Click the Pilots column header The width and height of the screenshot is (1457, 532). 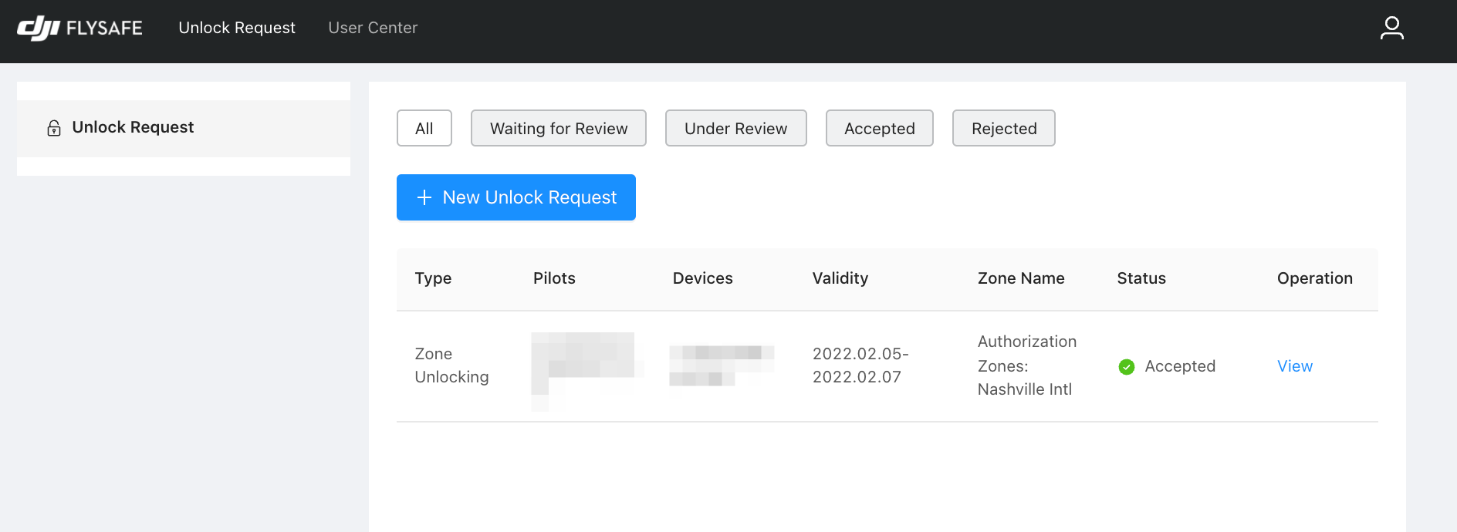(x=554, y=278)
